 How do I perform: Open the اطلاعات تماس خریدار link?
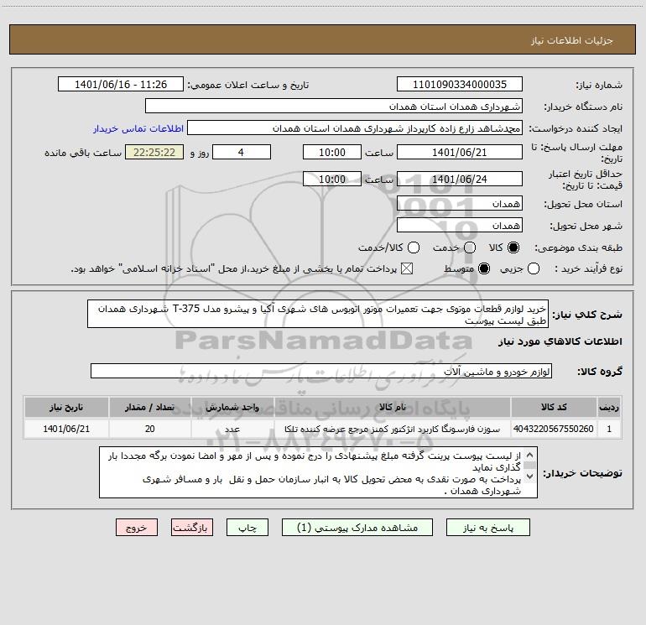[x=138, y=128]
